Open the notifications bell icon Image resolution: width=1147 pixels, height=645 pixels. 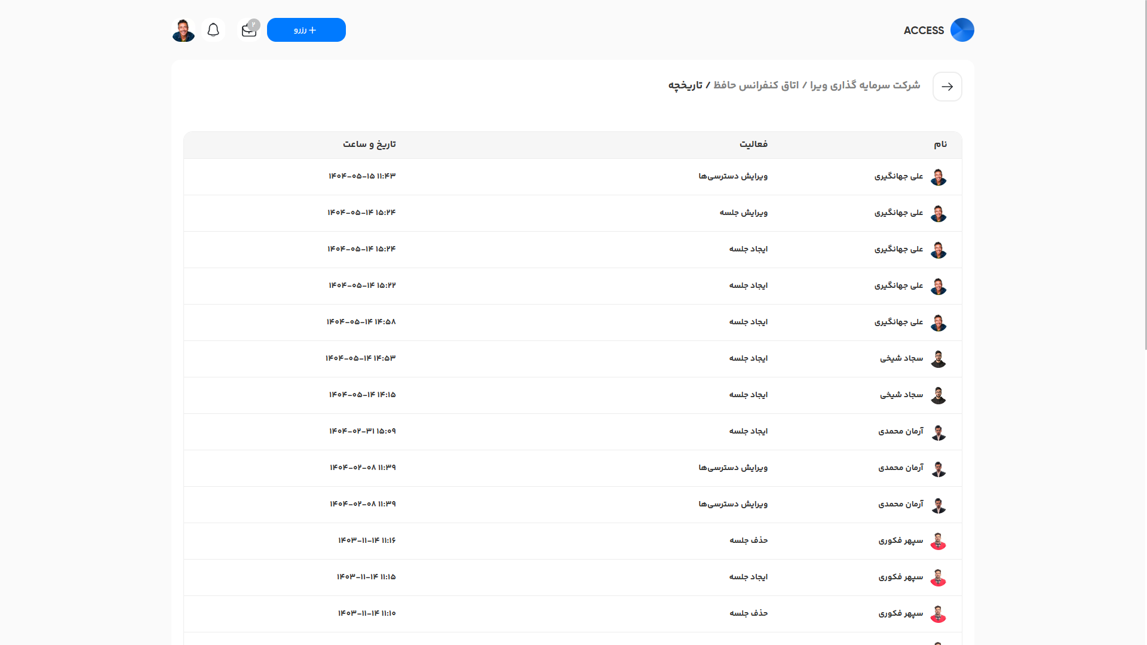point(213,29)
